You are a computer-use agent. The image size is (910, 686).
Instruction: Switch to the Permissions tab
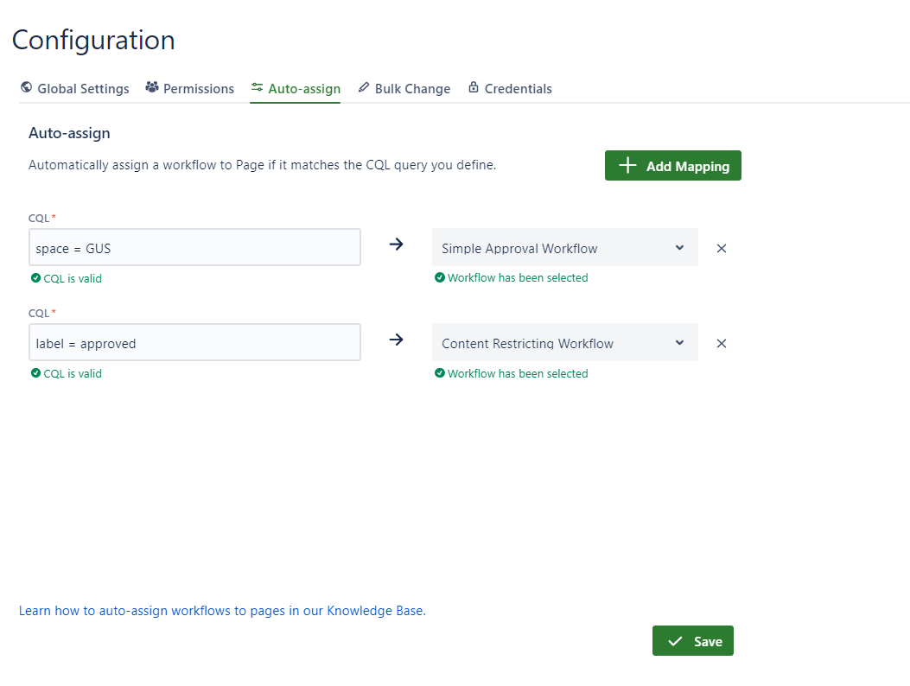tap(190, 88)
